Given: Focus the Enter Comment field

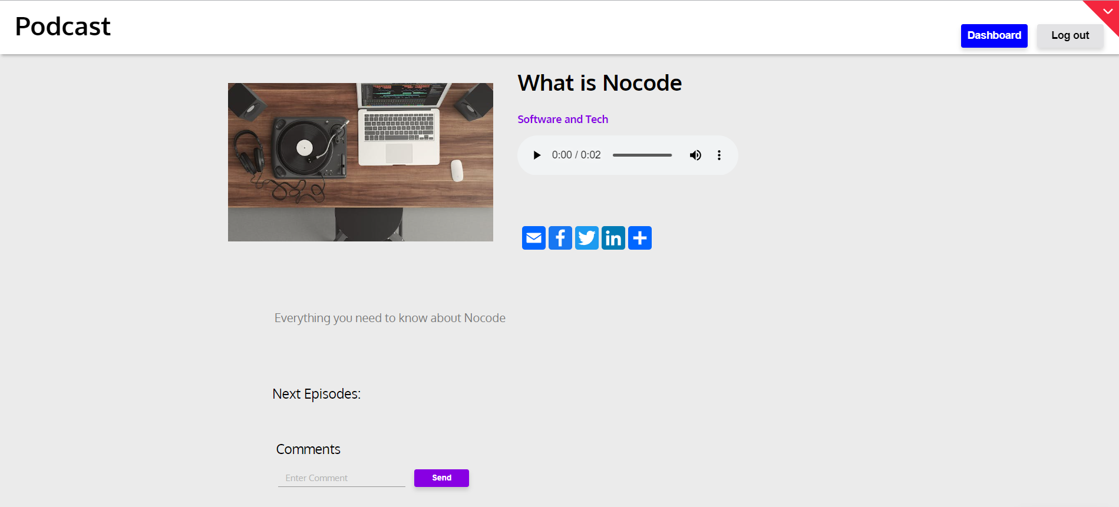Looking at the screenshot, I should coord(342,478).
